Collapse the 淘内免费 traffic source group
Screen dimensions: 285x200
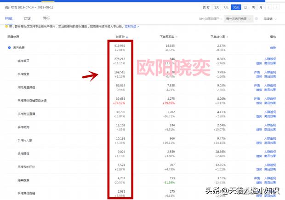pyautogui.click(x=9, y=48)
